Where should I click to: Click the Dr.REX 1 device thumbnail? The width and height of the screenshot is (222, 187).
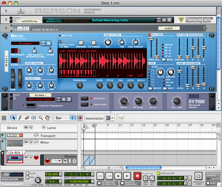(15, 159)
